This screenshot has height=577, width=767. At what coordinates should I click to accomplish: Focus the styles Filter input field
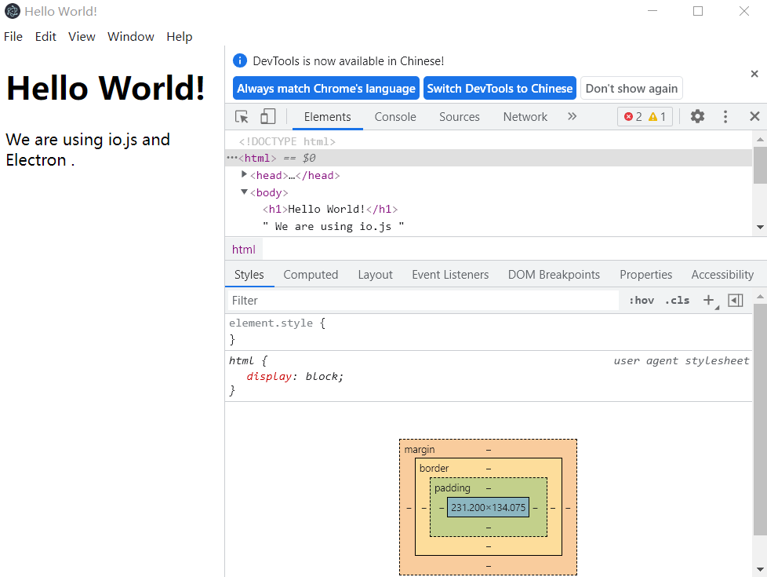(423, 300)
